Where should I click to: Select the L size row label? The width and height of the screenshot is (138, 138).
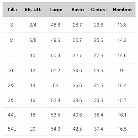pos(12,55)
